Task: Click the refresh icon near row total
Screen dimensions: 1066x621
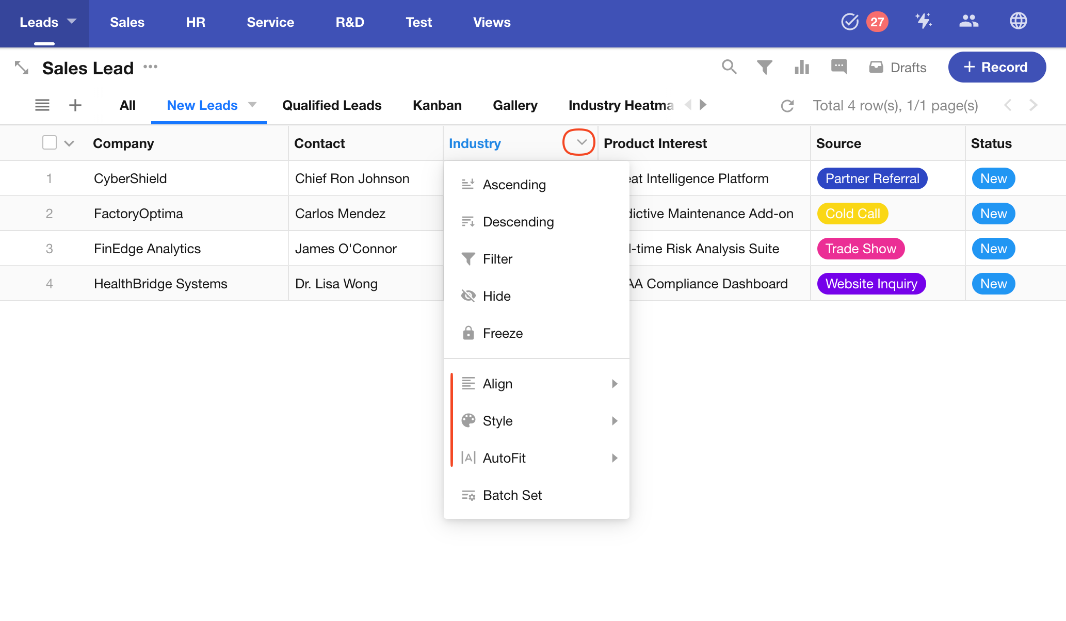Action: click(x=787, y=106)
